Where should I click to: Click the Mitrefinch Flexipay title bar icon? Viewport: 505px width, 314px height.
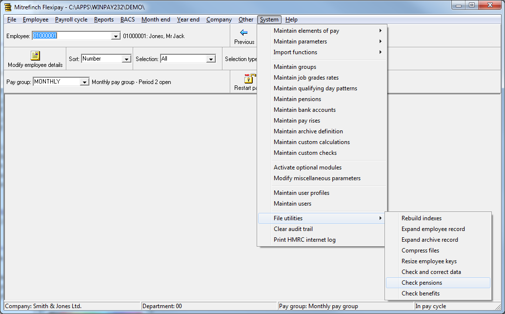(x=8, y=7)
